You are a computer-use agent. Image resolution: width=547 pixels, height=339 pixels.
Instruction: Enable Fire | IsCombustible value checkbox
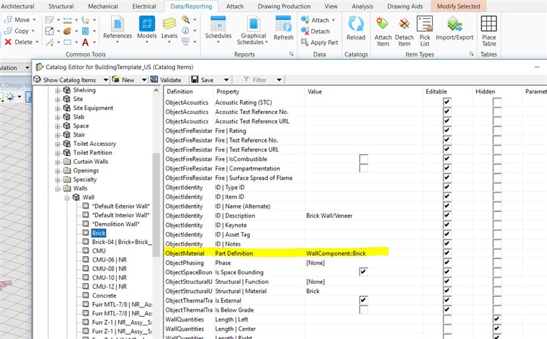[363, 159]
